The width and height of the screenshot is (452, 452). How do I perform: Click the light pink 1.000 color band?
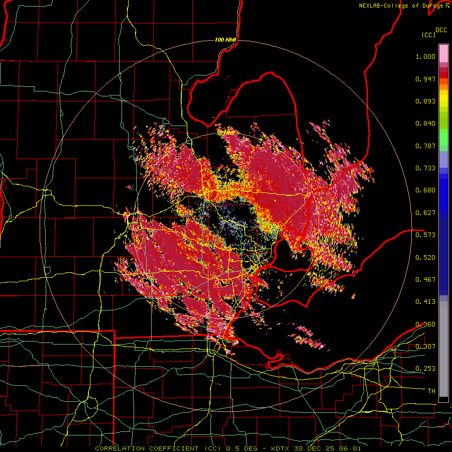click(x=443, y=54)
